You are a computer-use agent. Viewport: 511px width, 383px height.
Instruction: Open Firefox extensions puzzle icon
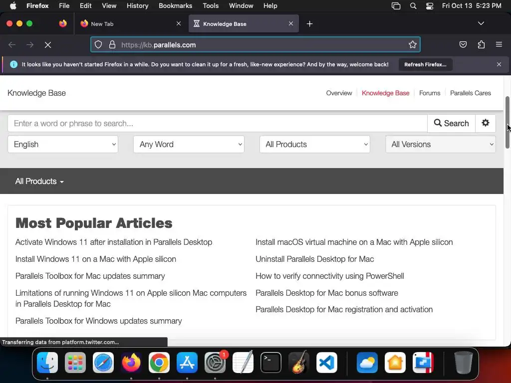[x=481, y=44]
